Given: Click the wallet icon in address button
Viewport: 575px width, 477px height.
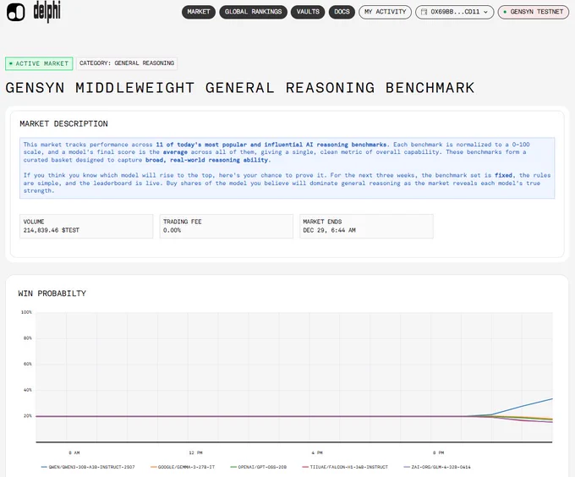Looking at the screenshot, I should pyautogui.click(x=424, y=12).
